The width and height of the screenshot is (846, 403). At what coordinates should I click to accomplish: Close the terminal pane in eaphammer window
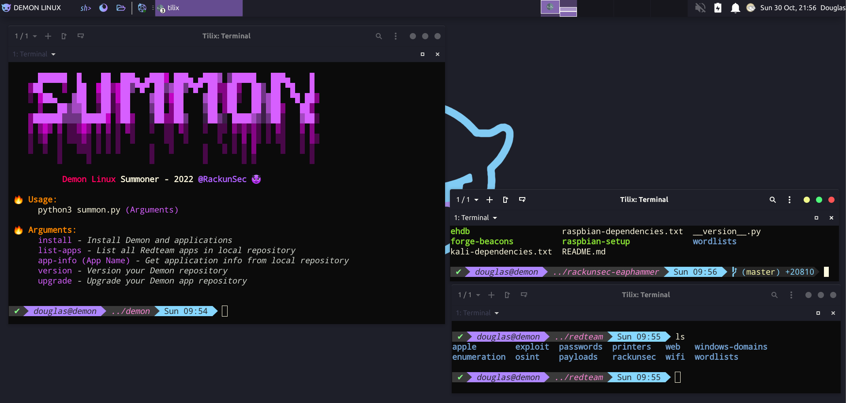831,218
